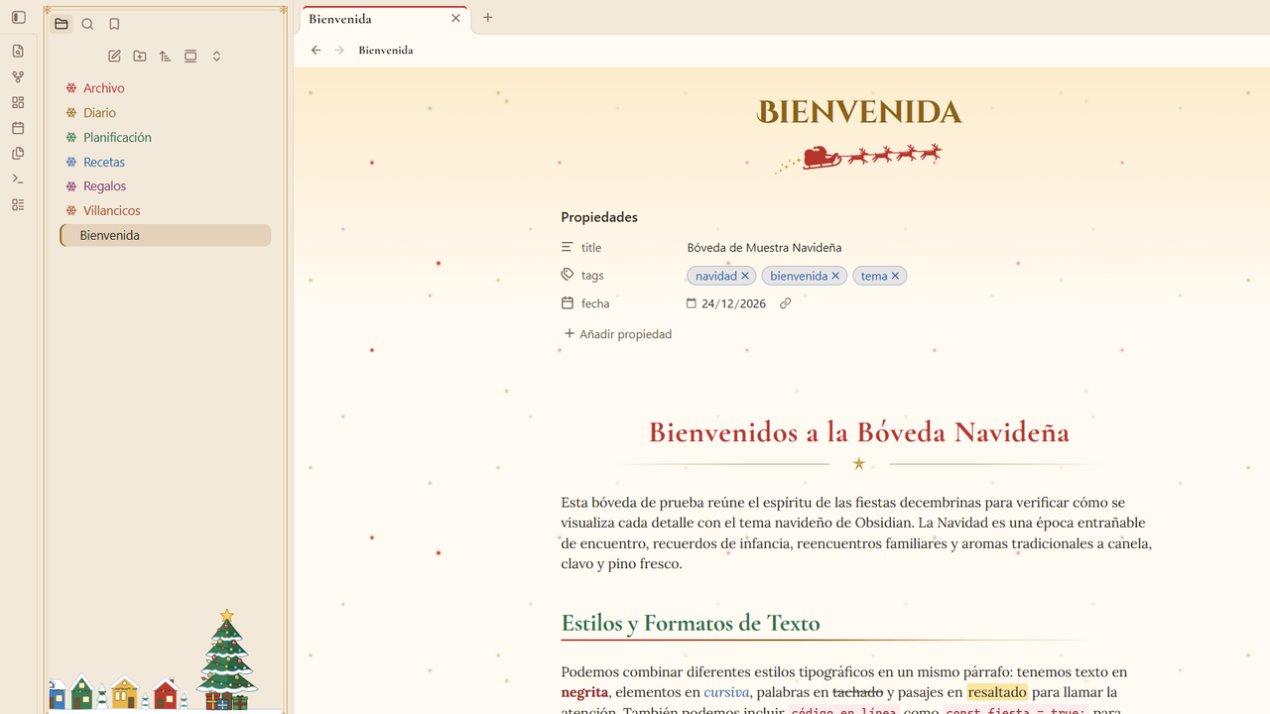Open a new tab with plus

tap(487, 18)
